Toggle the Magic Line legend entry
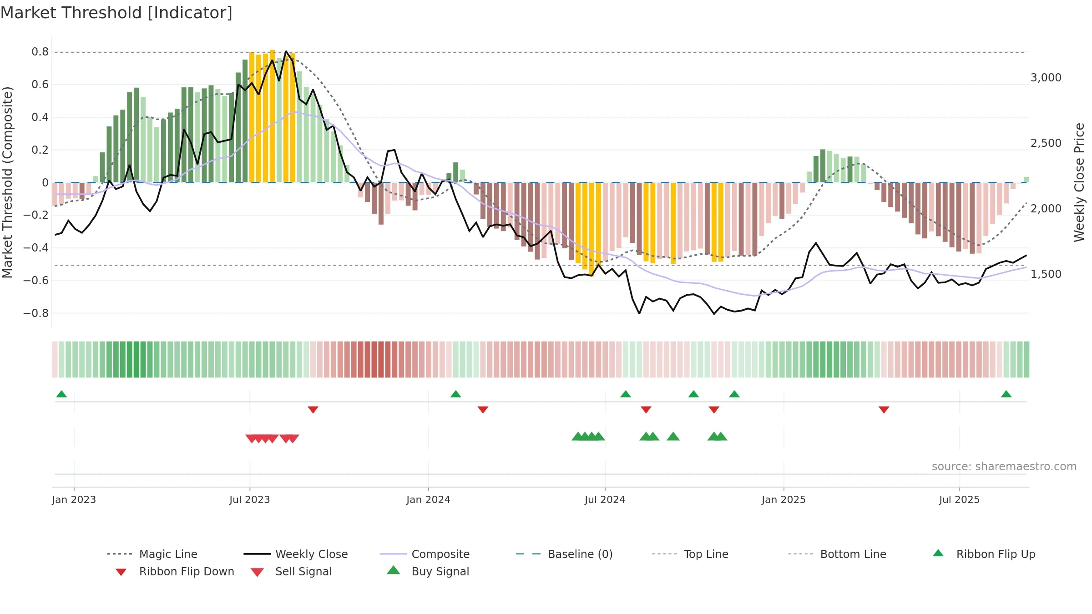The width and height of the screenshot is (1092, 614). point(152,554)
